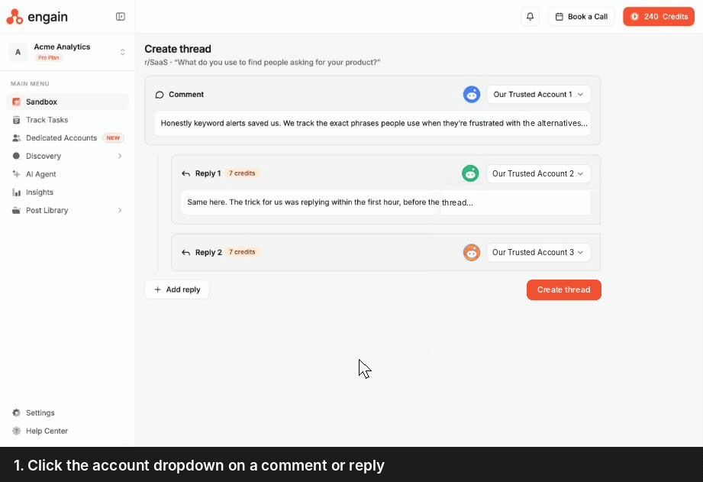
Task: Click the 240 Credits button
Action: 659,17
